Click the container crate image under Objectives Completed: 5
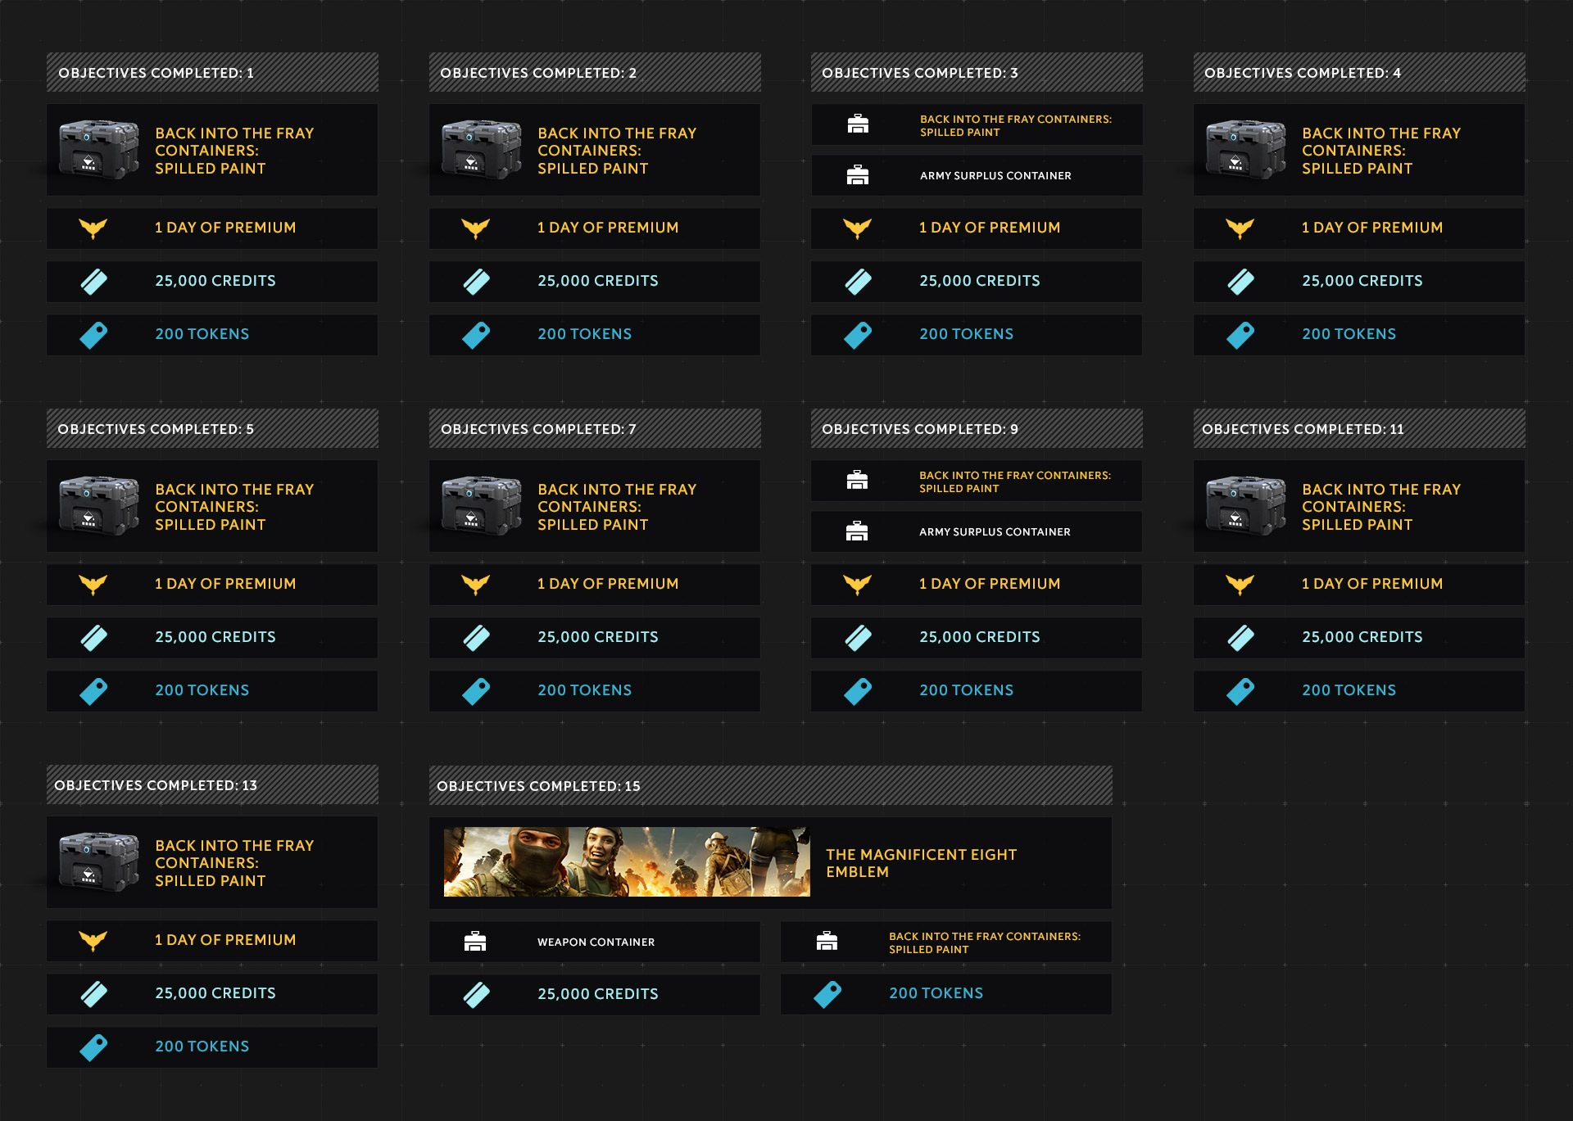The height and width of the screenshot is (1121, 1573). 99,506
